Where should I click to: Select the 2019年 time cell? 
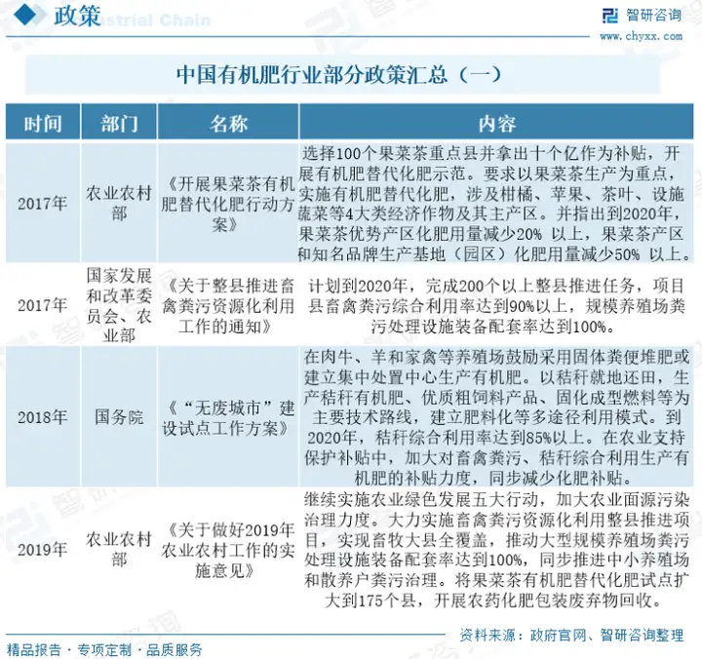coord(43,549)
